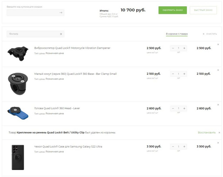Click the coupon apply arrow icon
The image size is (223, 177).
point(61,13)
